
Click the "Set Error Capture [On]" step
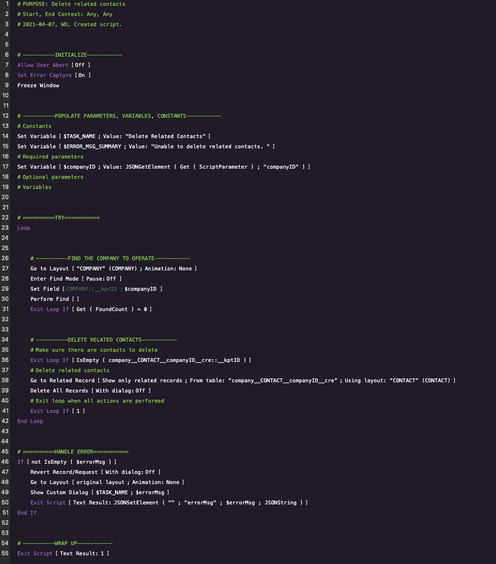point(53,75)
